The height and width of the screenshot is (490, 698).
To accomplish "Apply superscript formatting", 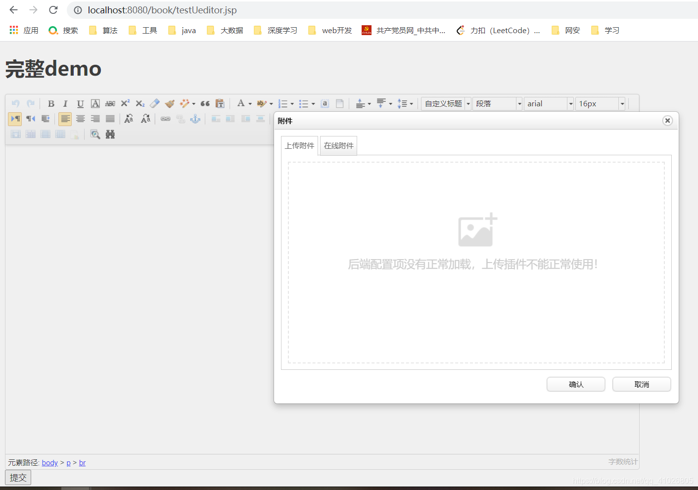I will pos(125,104).
